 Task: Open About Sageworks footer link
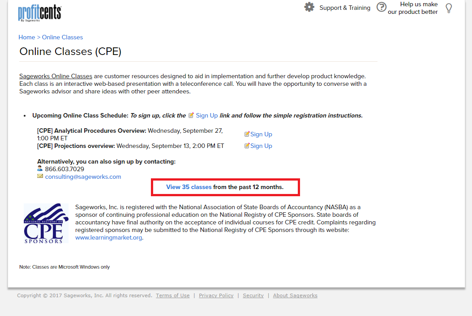pos(295,295)
